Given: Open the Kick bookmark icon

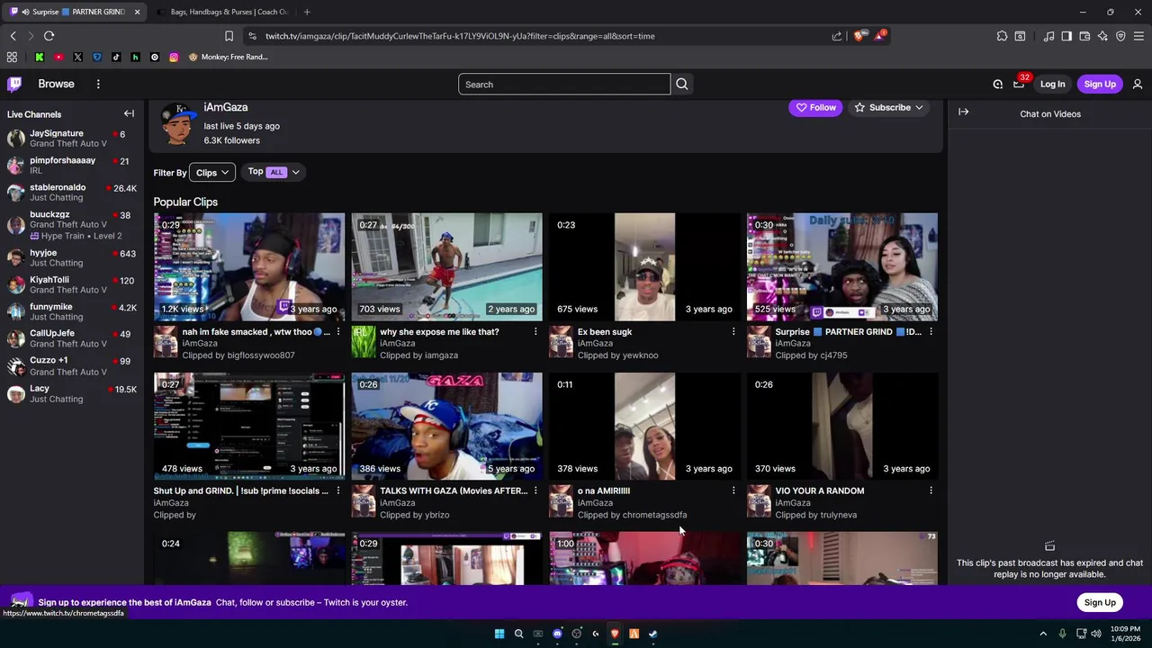Looking at the screenshot, I should (39, 57).
